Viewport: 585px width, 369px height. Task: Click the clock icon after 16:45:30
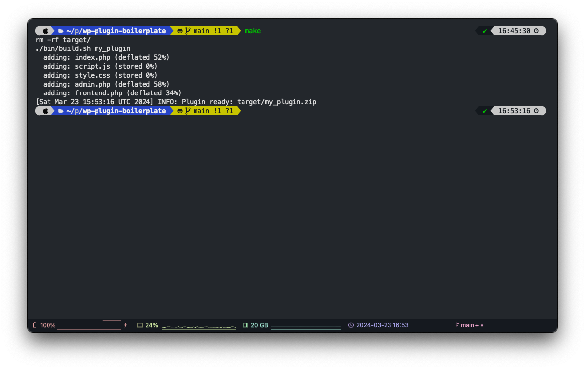[x=536, y=31]
